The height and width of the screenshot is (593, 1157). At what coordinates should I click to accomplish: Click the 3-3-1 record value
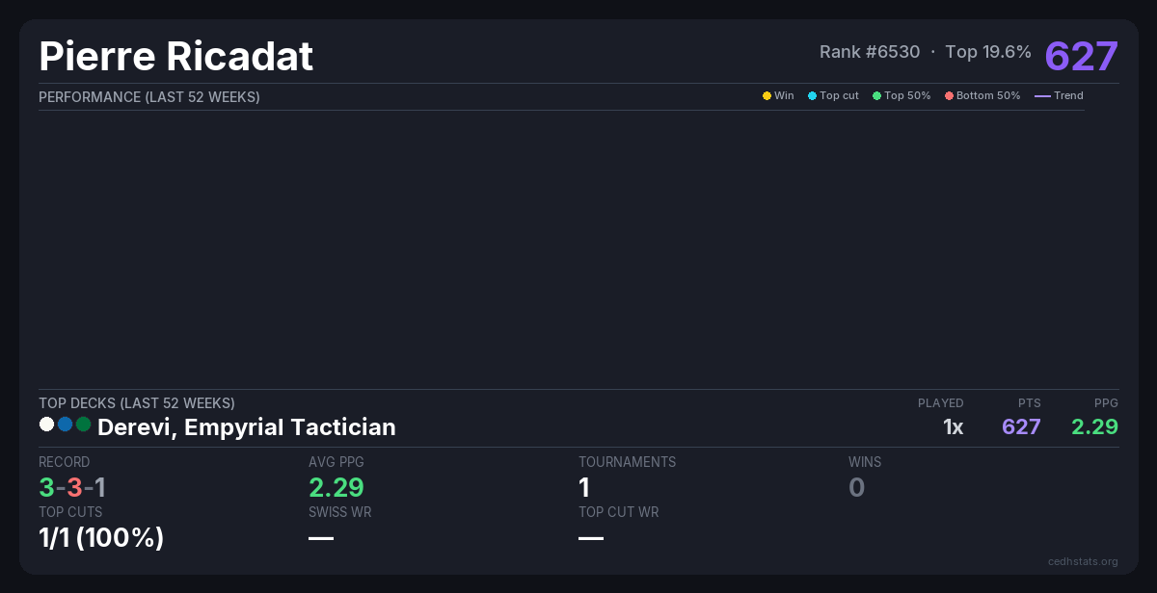point(72,487)
